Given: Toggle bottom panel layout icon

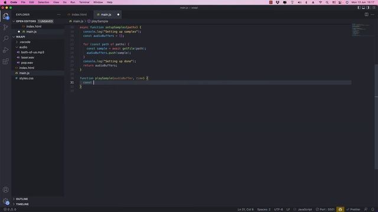Looking at the screenshot, I should 364,8.
